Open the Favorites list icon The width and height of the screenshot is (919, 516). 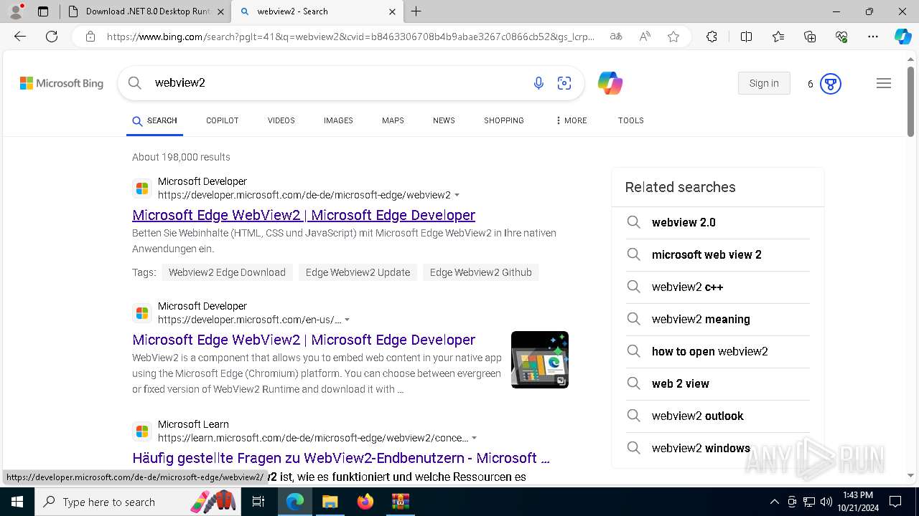pyautogui.click(x=778, y=37)
